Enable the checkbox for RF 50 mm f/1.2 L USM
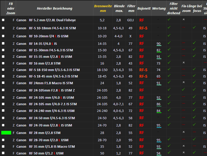Viewport: 207px width, 156px height. (3, 153)
